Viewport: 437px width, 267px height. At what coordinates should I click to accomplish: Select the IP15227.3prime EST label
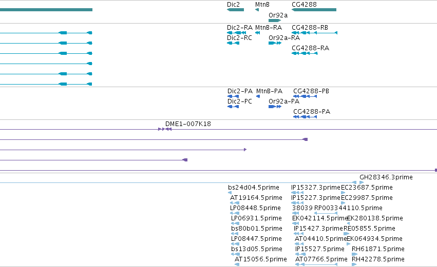point(316,198)
